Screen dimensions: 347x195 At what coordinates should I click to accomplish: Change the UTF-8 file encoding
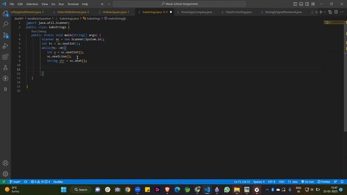[x=272, y=181]
